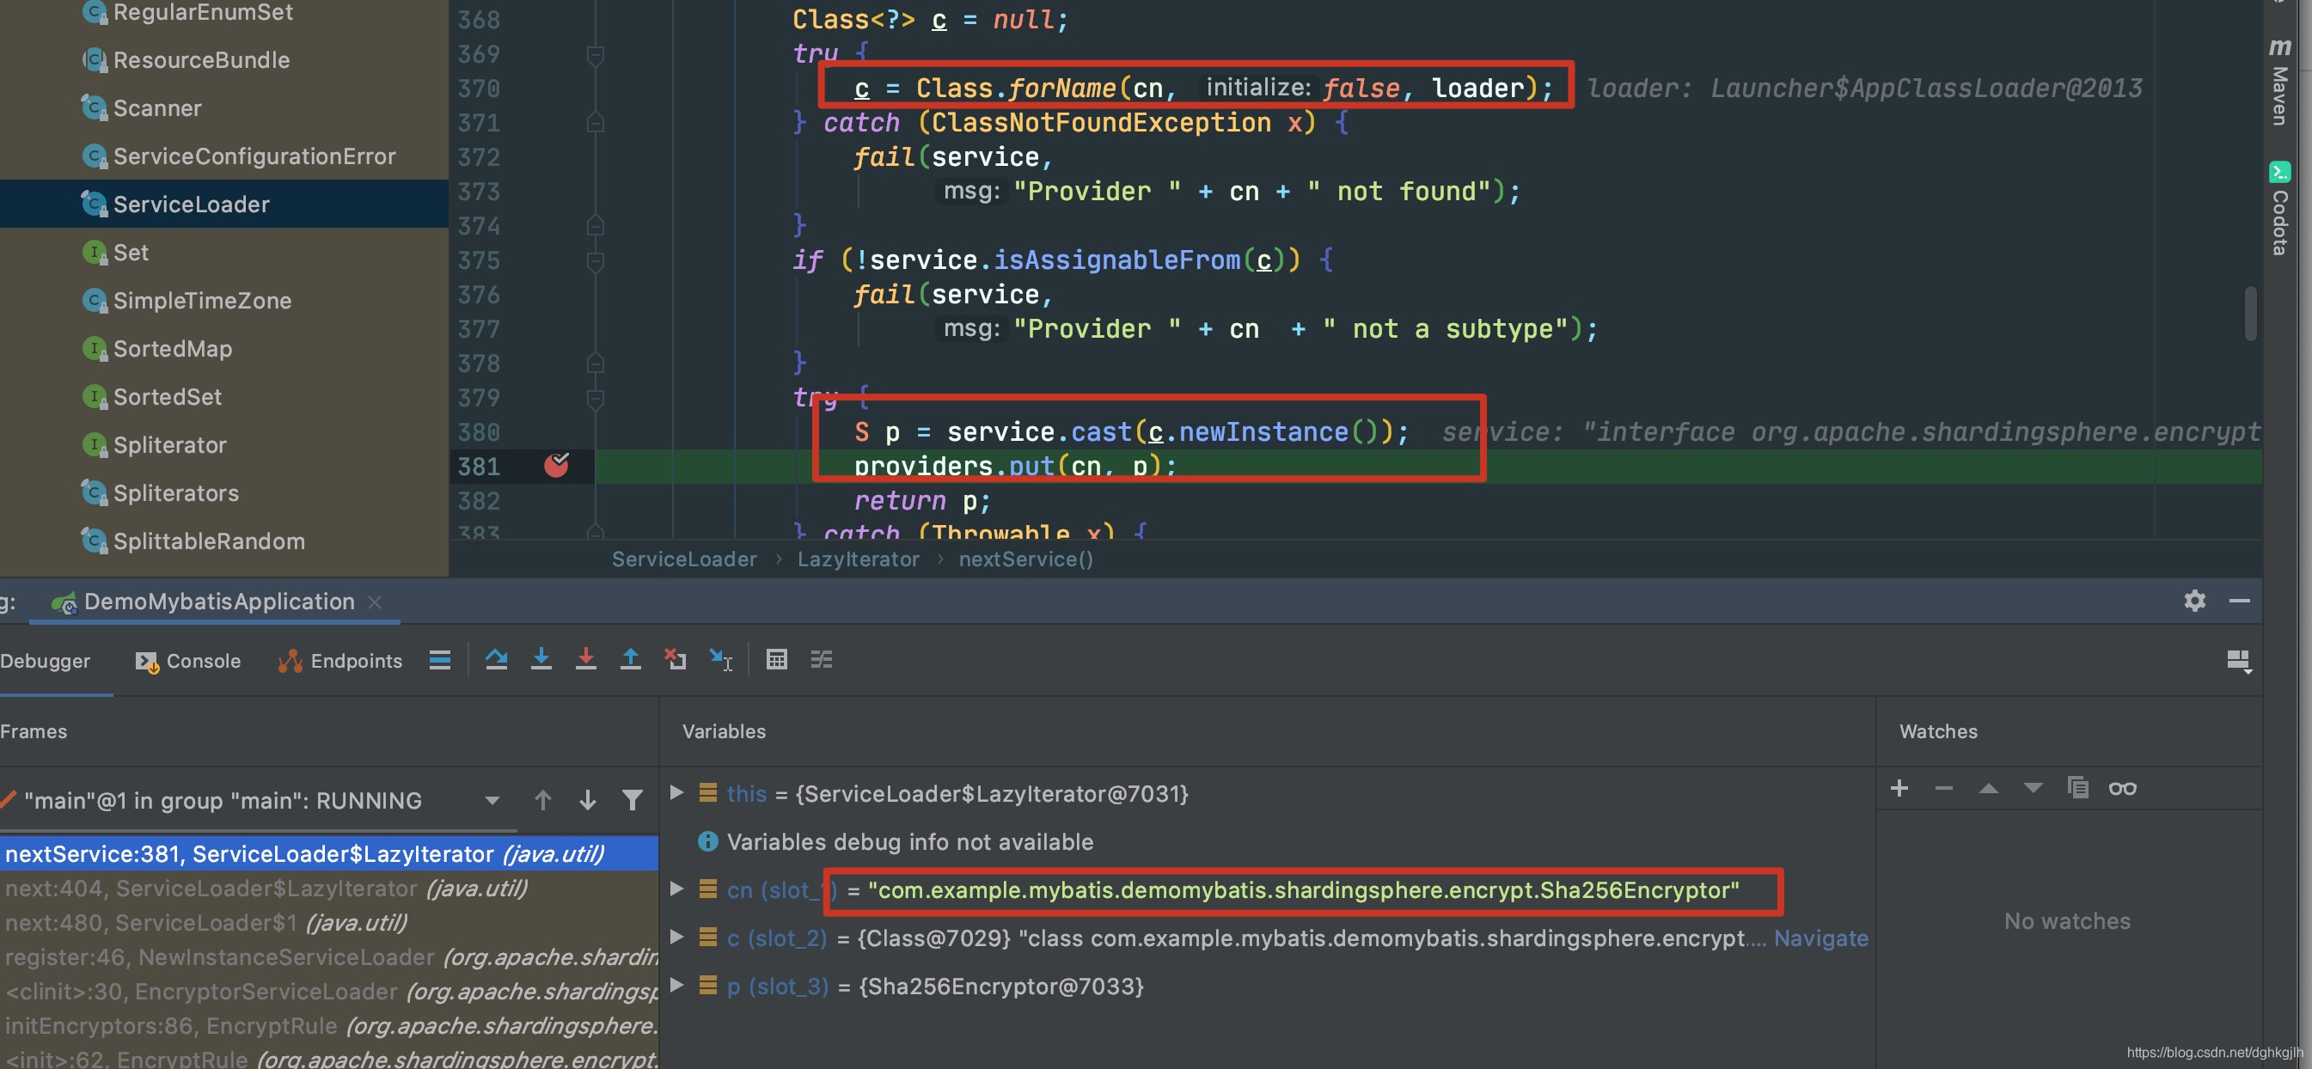Switch to the Console tab
This screenshot has height=1069, width=2312.
point(187,661)
